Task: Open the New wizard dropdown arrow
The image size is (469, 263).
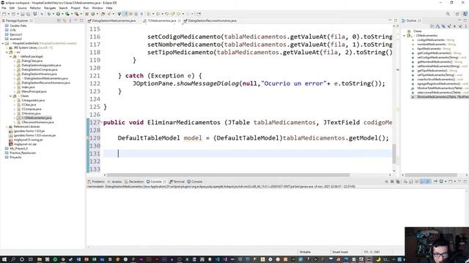Action: [x=9, y=14]
